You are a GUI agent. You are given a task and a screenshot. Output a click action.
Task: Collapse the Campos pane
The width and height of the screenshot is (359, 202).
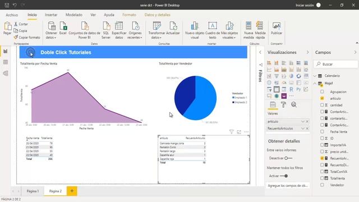(355, 52)
